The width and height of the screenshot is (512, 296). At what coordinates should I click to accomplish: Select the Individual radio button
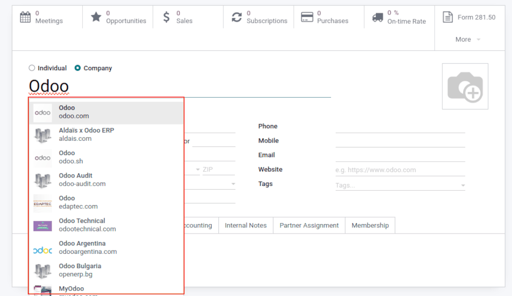tap(31, 68)
